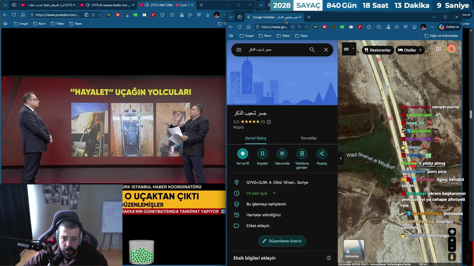The height and width of the screenshot is (266, 474).
Task: Open new tab in YouTube window
Action: pyautogui.click(x=201, y=5)
